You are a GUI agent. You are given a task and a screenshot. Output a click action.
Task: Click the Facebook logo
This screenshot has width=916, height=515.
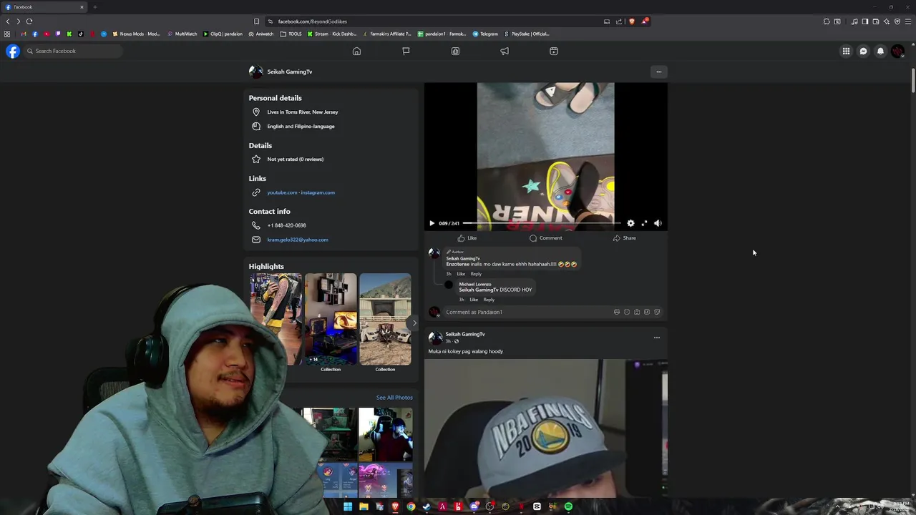[13, 51]
